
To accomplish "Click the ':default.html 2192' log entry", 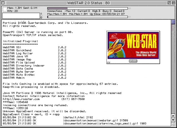I will (48, 117).
